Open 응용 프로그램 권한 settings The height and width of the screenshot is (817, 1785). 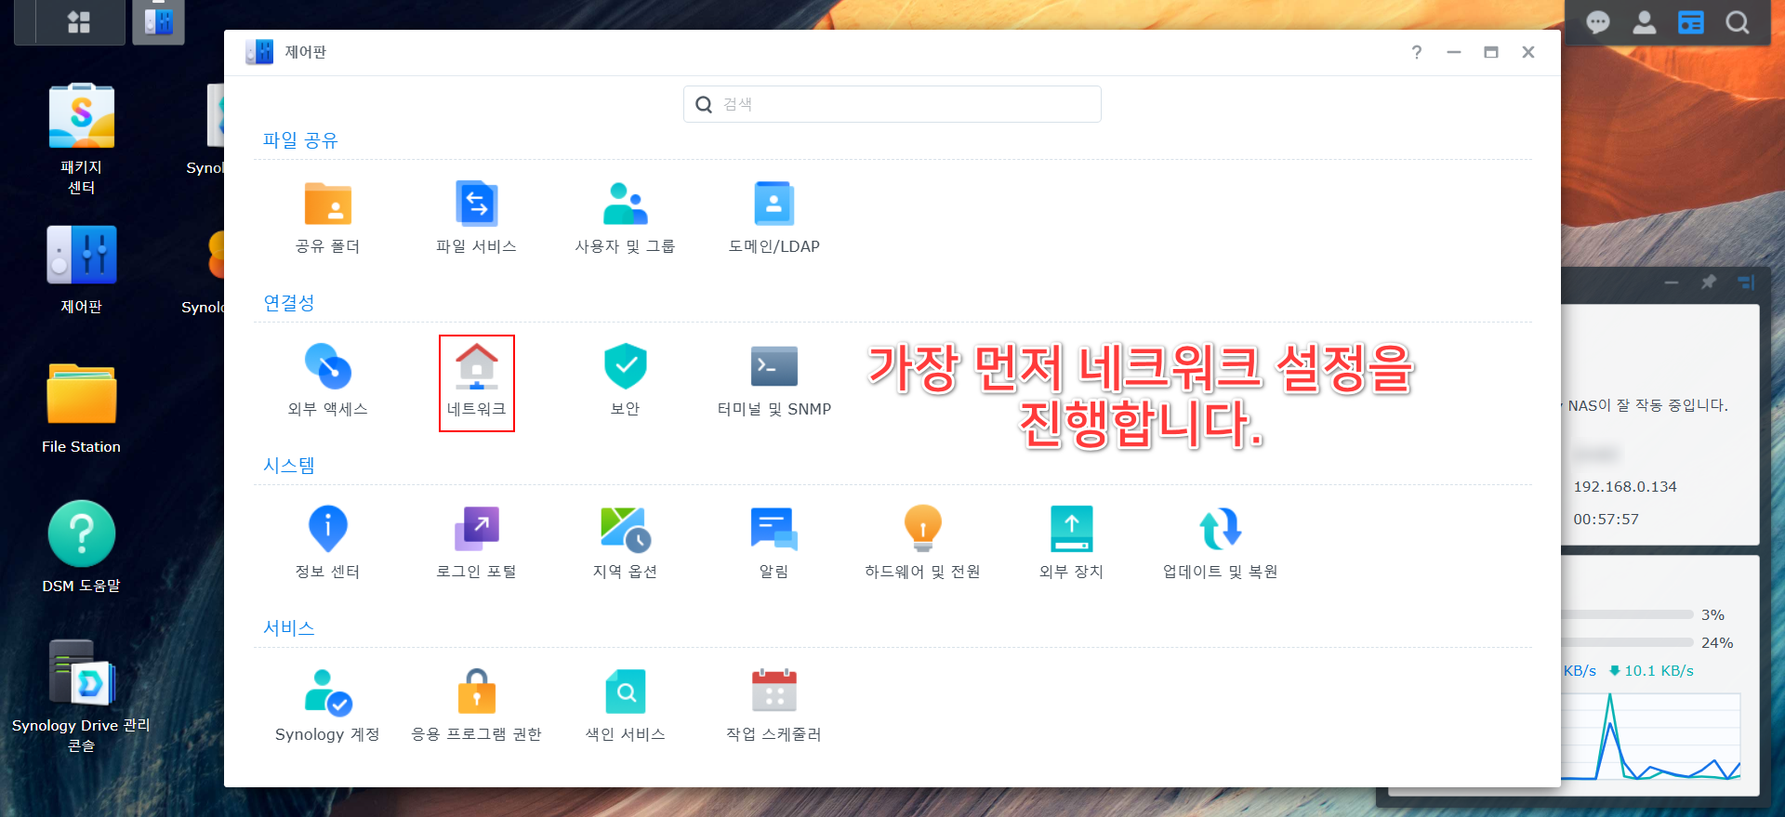tap(476, 707)
